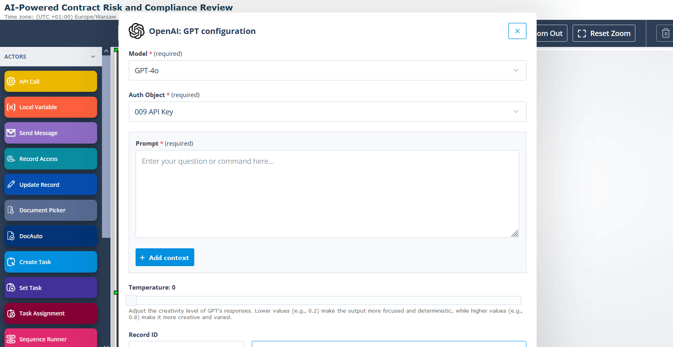Close the GPT configuration dialog
This screenshot has height=347, width=673.
(x=517, y=31)
